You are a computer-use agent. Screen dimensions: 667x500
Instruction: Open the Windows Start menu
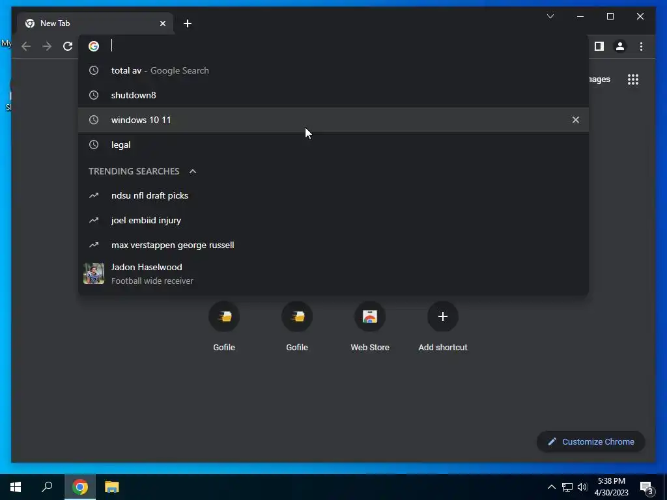(16, 487)
